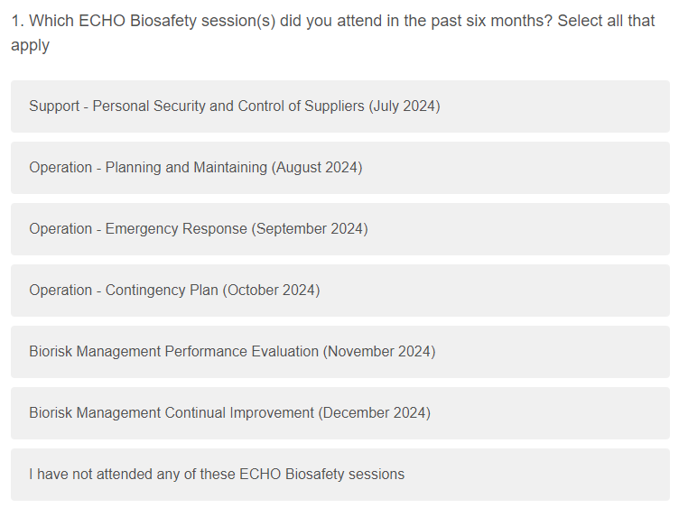Tick Operation - Emergency Response (September 2024)
This screenshot has height=517, width=688.
(x=199, y=229)
